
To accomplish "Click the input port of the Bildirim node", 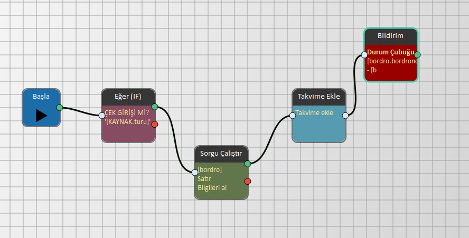I will point(364,54).
